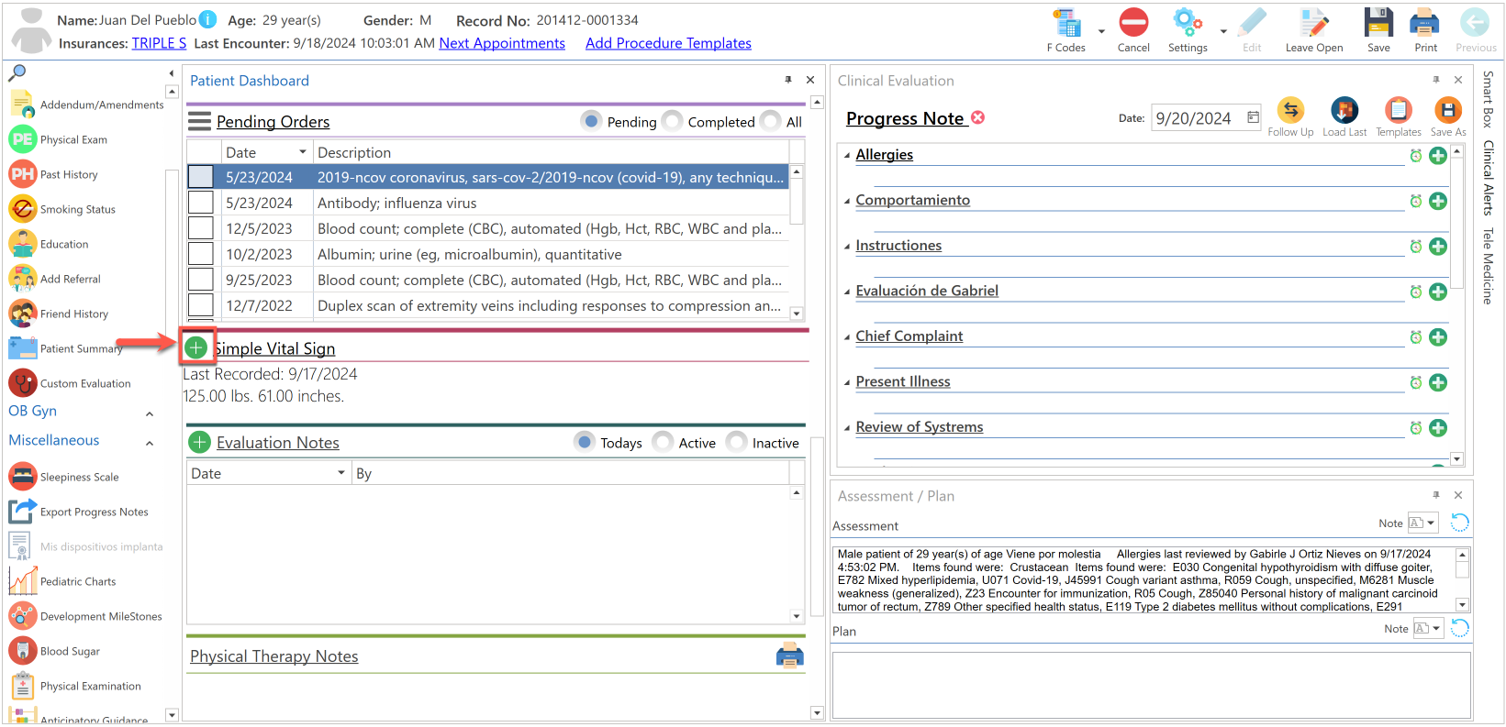Open Pediatric Charts

click(62, 581)
